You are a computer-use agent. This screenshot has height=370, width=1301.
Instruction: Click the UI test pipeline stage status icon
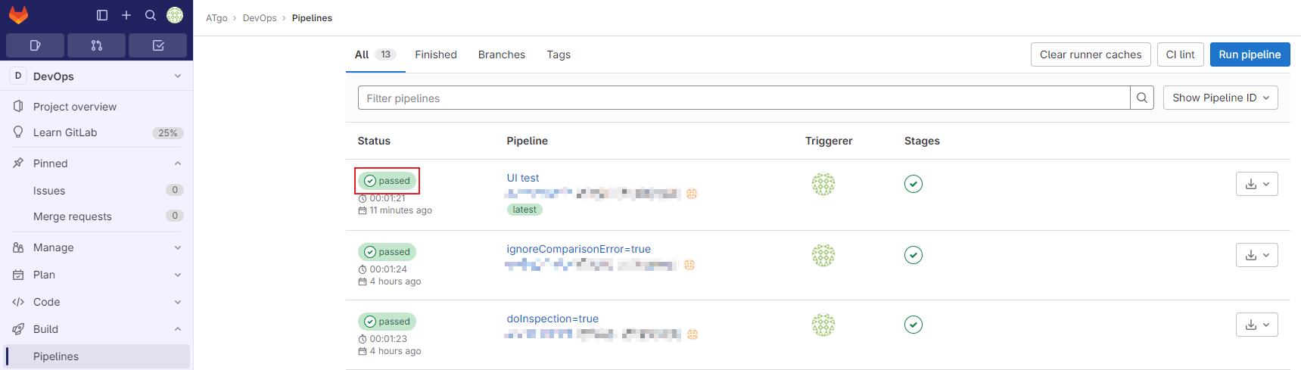click(x=914, y=184)
